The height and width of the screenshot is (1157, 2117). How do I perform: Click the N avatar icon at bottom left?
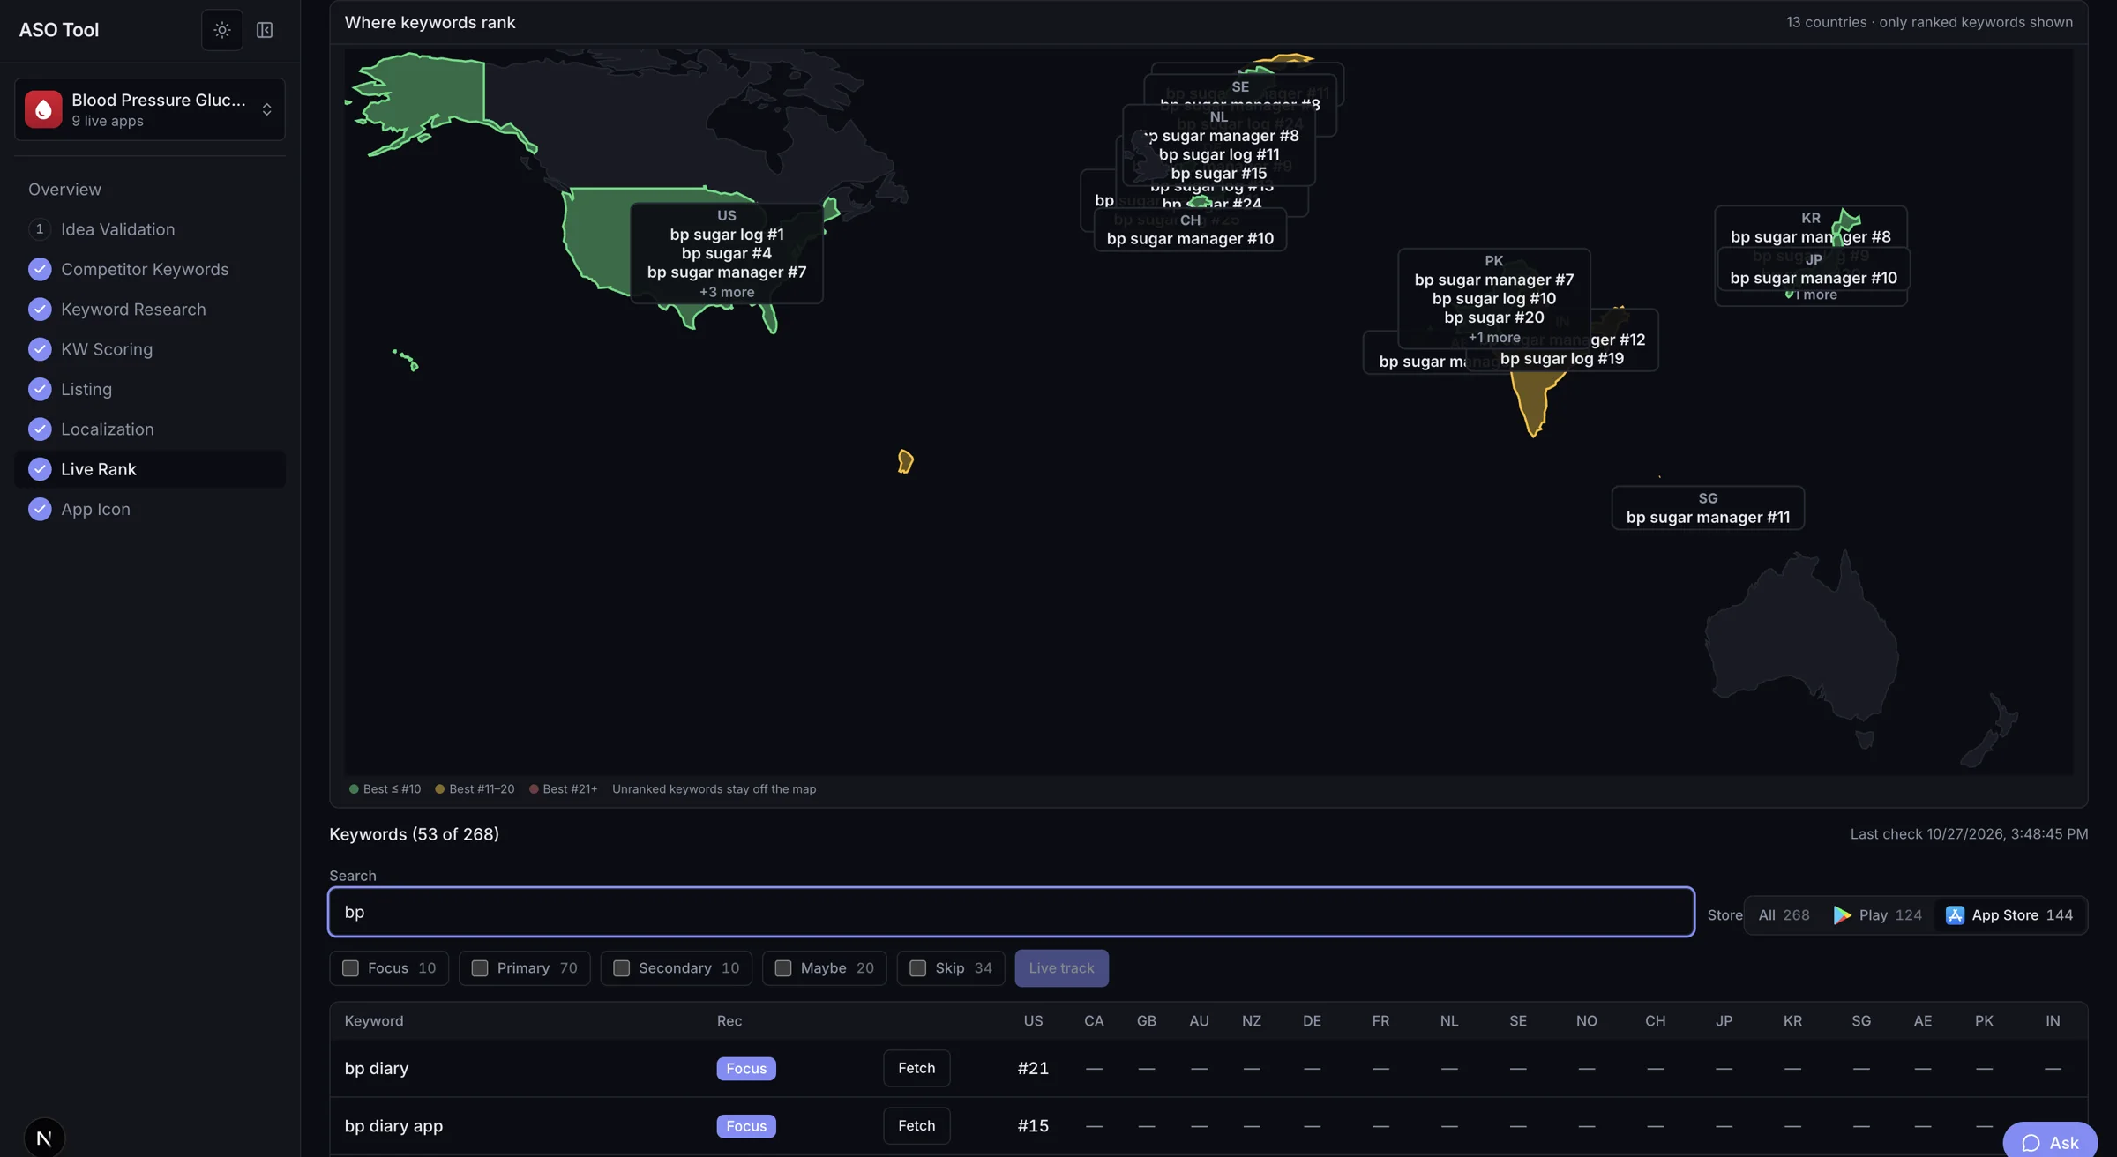coord(44,1138)
